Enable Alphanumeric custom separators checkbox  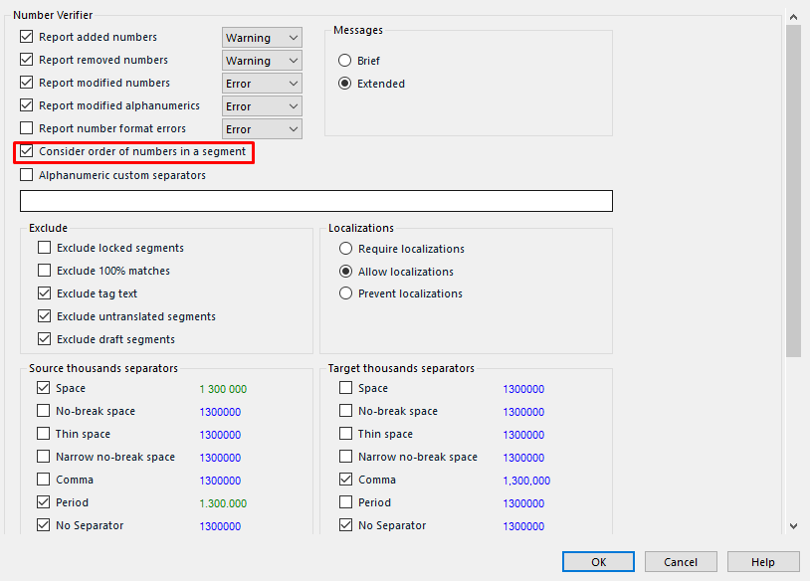point(26,175)
